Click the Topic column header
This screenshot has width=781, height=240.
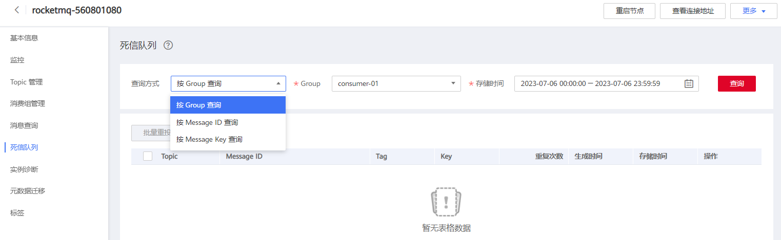[x=169, y=156]
